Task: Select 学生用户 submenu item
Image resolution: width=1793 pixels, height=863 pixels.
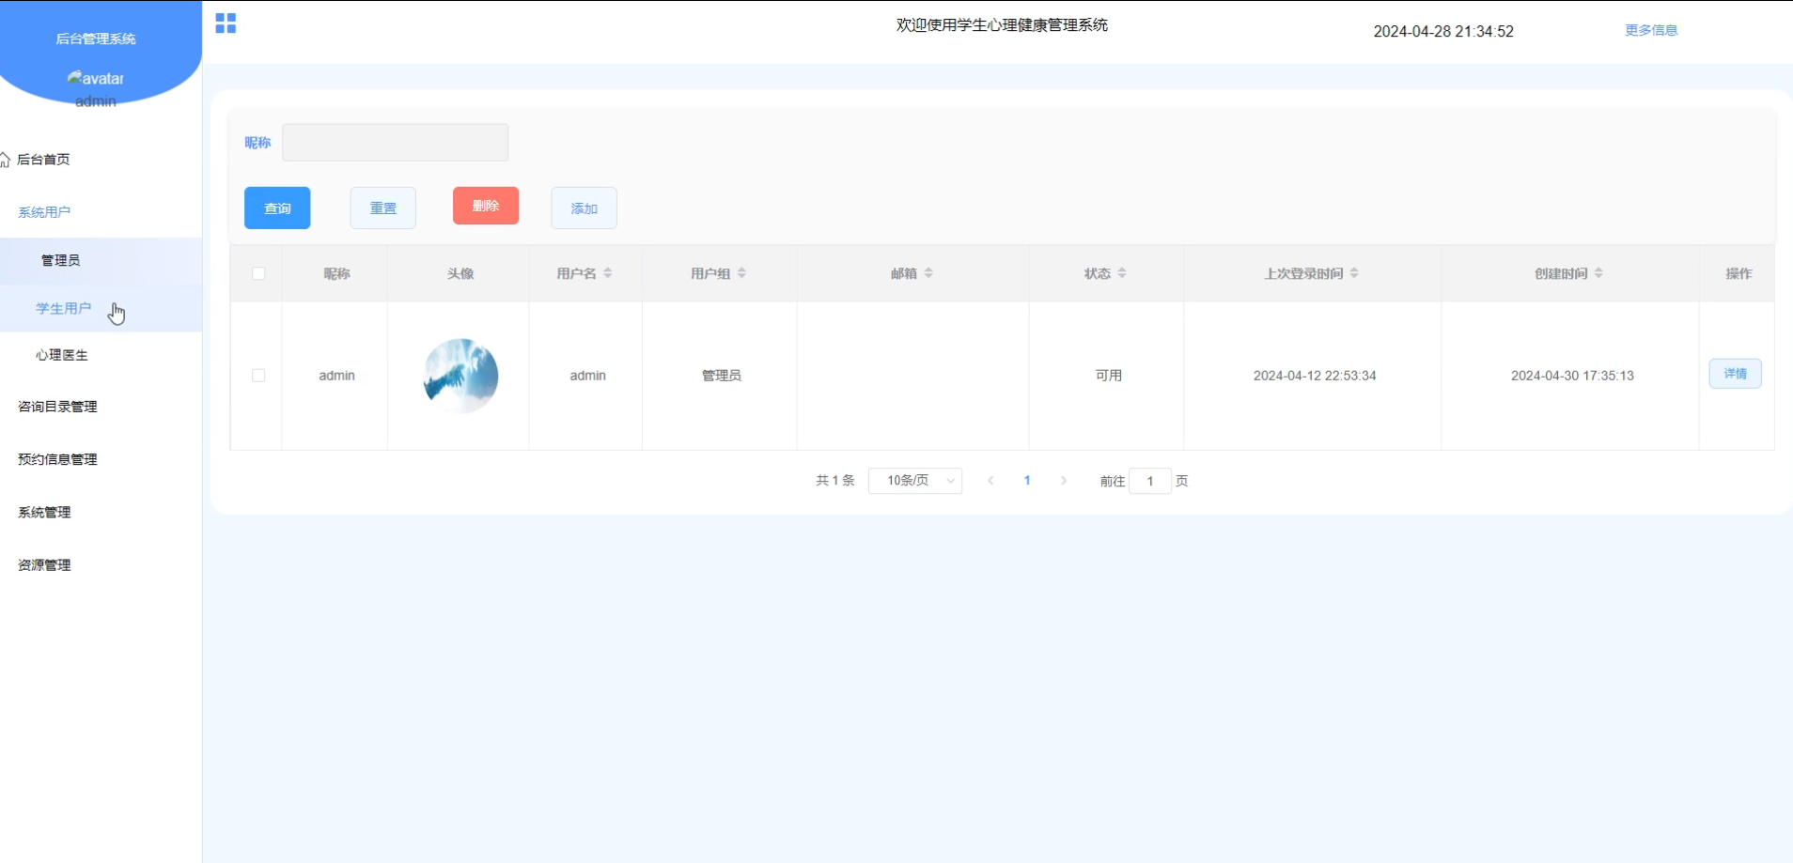Action: 101,308
